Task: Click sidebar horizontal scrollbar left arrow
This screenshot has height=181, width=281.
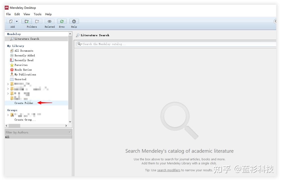Action: tap(7, 126)
